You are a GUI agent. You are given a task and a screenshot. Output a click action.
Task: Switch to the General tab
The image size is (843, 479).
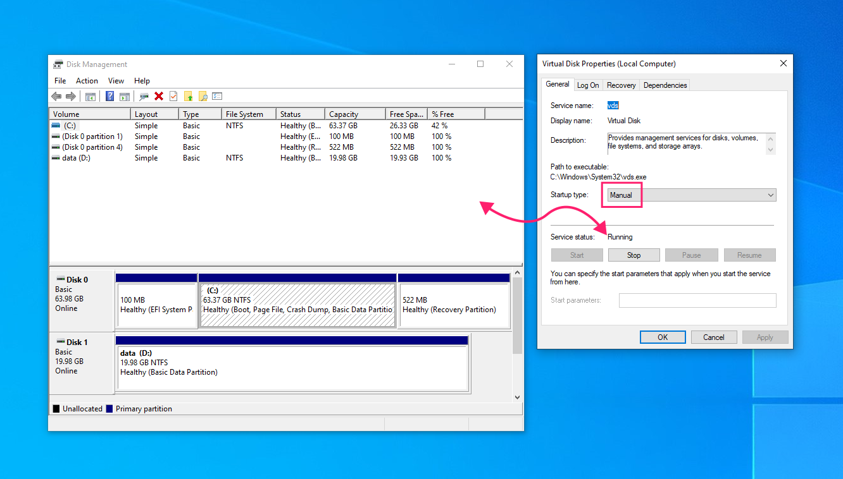(x=558, y=84)
